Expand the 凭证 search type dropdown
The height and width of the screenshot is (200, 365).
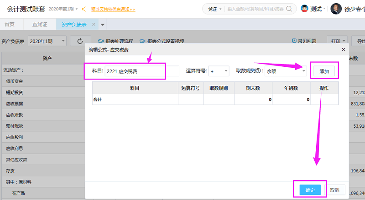214,9
